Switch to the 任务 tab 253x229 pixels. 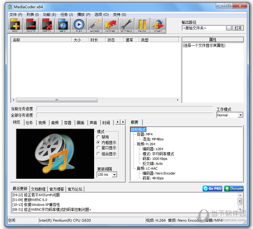click(29, 123)
